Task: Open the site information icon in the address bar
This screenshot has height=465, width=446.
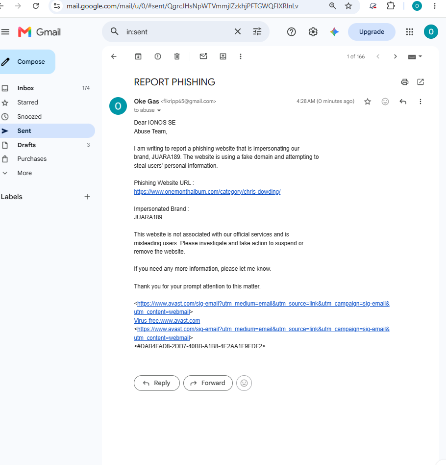Action: [x=57, y=5]
